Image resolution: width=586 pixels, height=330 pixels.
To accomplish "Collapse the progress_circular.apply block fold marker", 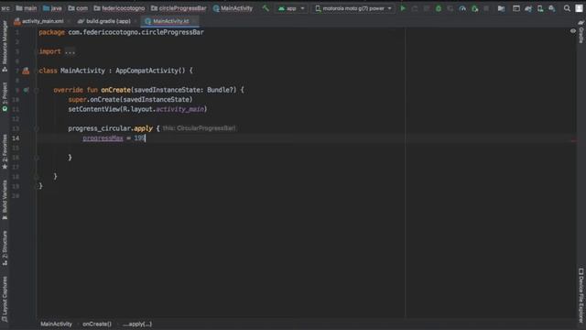I will (x=37, y=128).
